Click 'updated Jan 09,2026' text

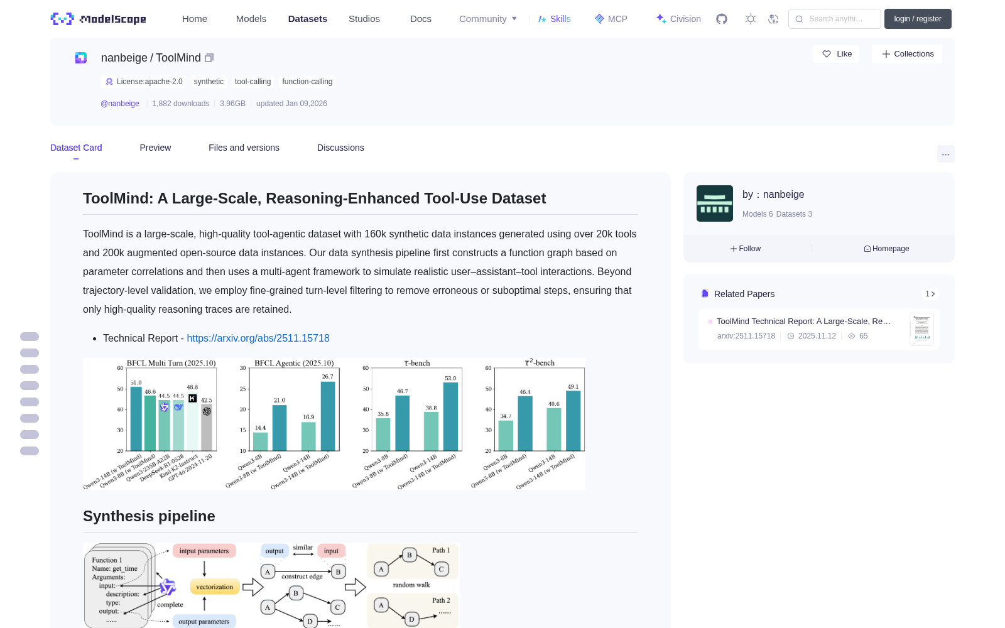click(291, 104)
